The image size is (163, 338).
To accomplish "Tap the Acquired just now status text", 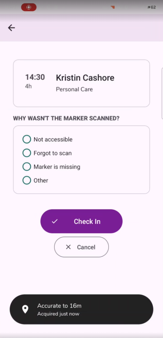I will 58,314.
